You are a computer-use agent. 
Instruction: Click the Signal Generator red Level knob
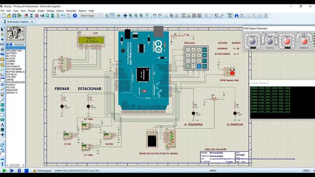pos(287,41)
